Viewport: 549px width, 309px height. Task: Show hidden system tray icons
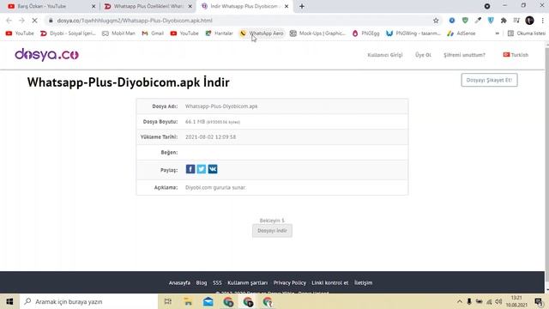pyautogui.click(x=460, y=301)
